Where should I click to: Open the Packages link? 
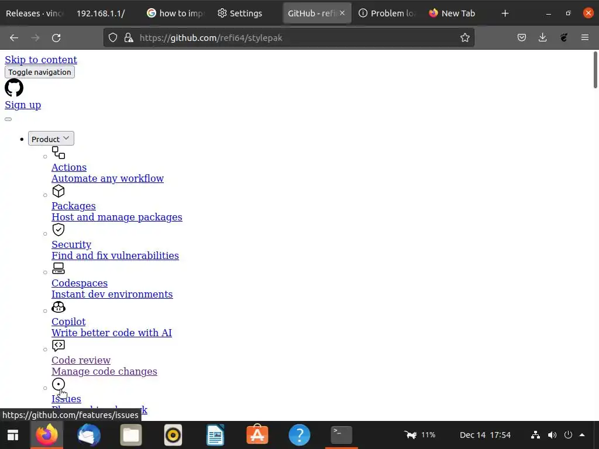(x=74, y=206)
